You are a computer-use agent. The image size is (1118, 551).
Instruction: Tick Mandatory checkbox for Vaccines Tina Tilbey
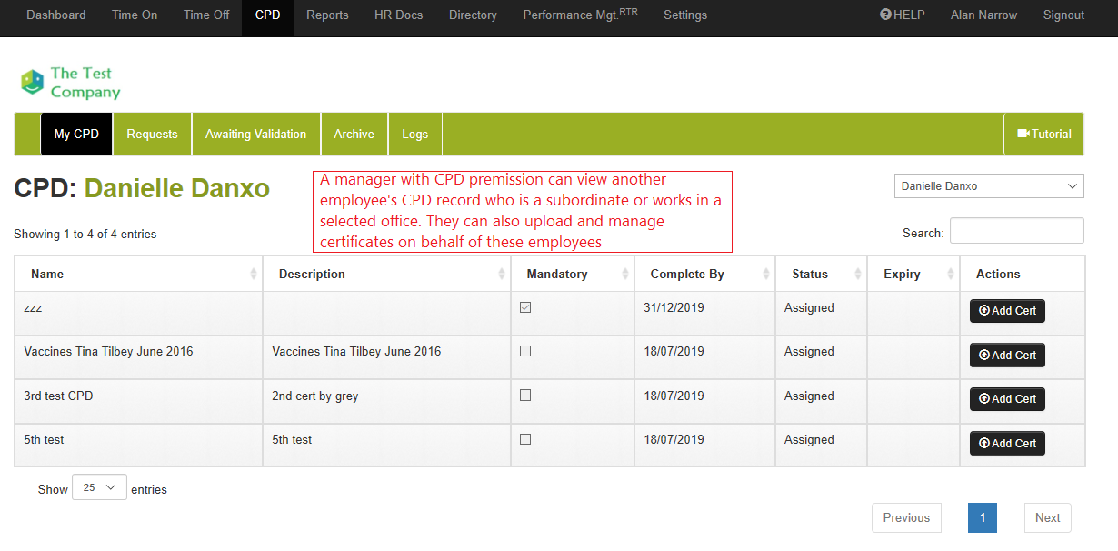click(525, 352)
